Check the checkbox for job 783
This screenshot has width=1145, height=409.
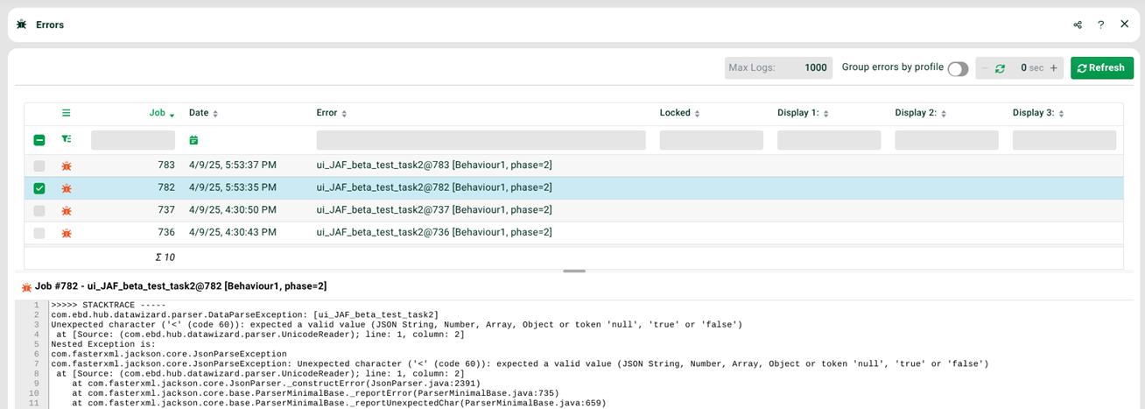[x=39, y=166]
